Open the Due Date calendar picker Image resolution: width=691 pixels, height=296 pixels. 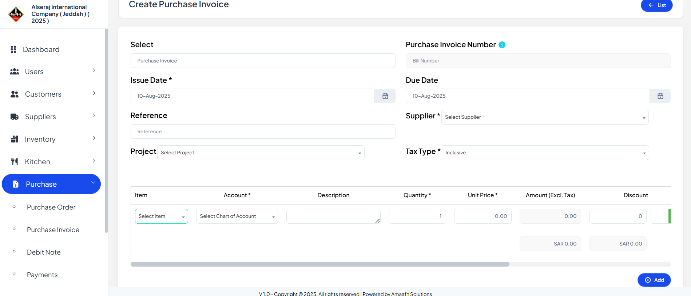click(x=660, y=96)
